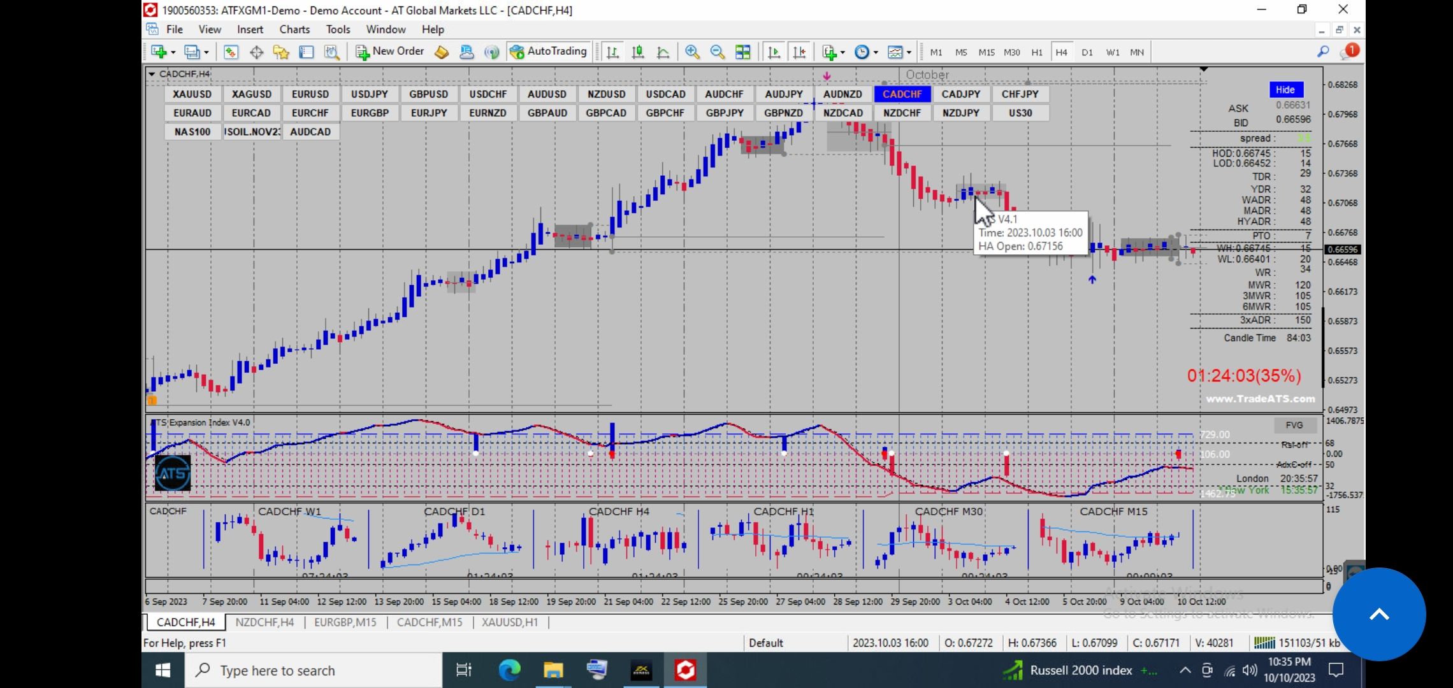Open the Periodicity clock dropdown arrow
Image resolution: width=1453 pixels, height=688 pixels.
click(x=876, y=53)
